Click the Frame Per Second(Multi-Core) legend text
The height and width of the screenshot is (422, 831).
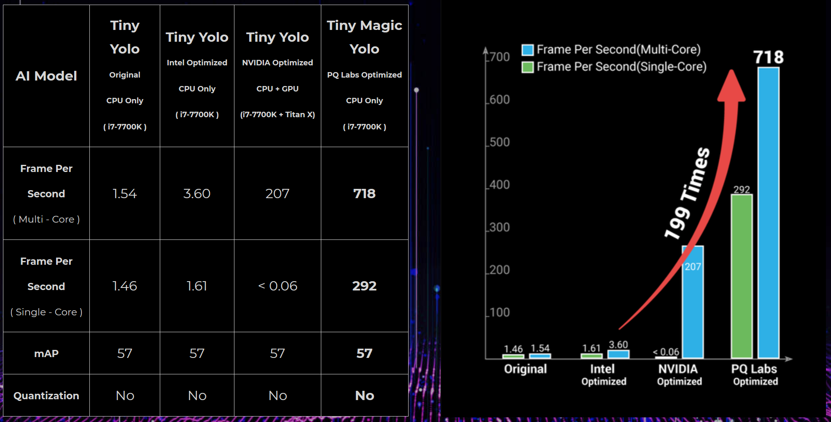[619, 50]
